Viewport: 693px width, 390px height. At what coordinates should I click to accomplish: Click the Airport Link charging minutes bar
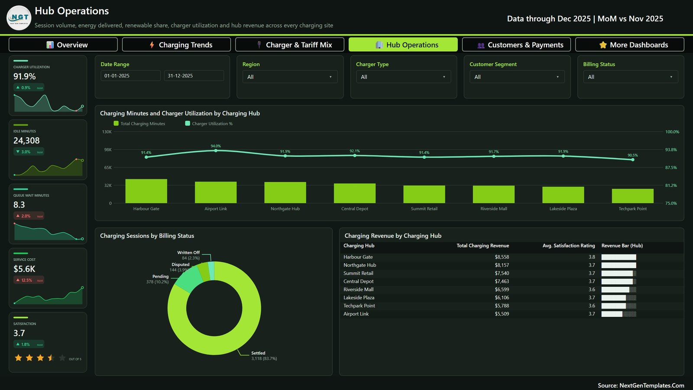[x=216, y=192]
